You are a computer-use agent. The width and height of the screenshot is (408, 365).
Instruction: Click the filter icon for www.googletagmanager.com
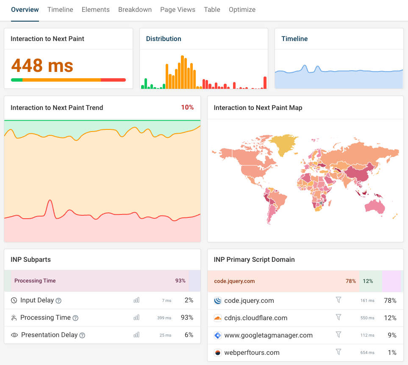tap(339, 335)
